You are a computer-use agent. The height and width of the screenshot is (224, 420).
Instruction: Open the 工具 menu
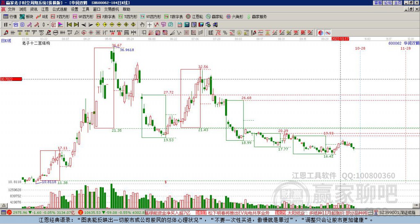click(85, 9)
